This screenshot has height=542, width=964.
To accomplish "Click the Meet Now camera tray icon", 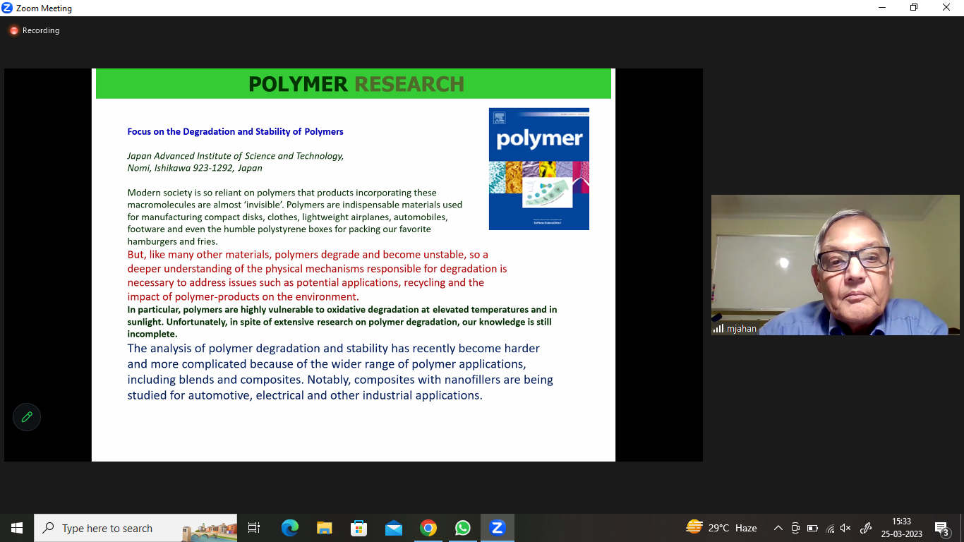I will [795, 528].
